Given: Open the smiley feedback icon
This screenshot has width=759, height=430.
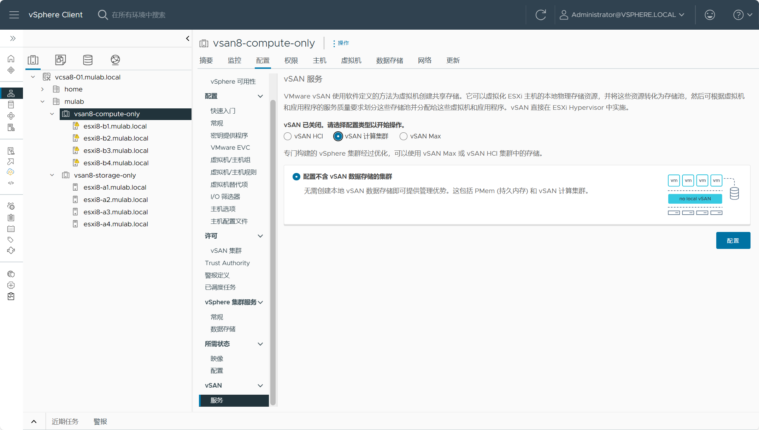Looking at the screenshot, I should pos(710,15).
